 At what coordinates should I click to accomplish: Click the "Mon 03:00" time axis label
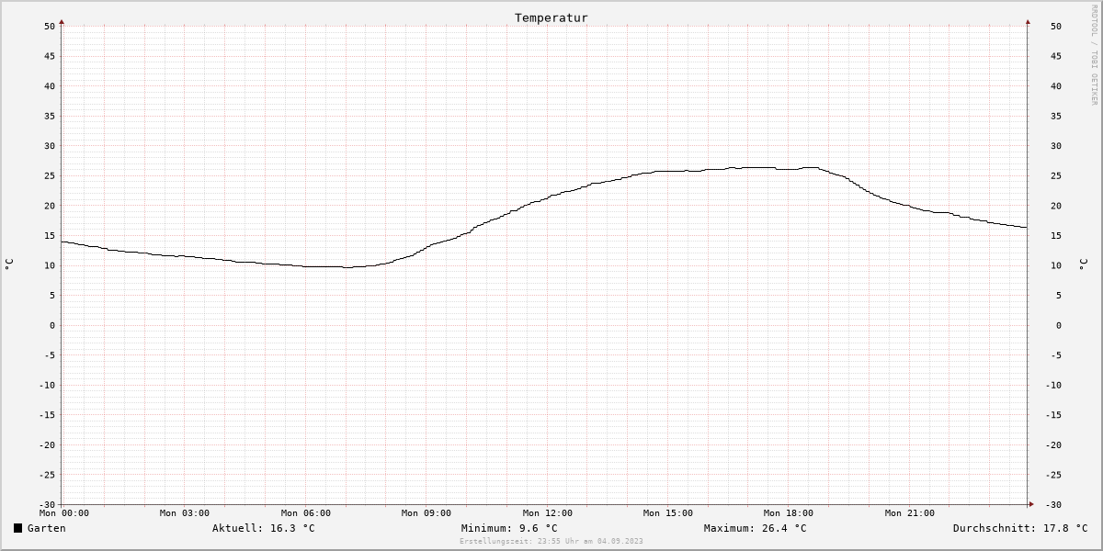click(185, 513)
